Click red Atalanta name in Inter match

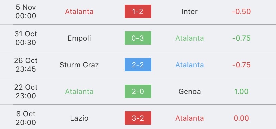pos(79,12)
